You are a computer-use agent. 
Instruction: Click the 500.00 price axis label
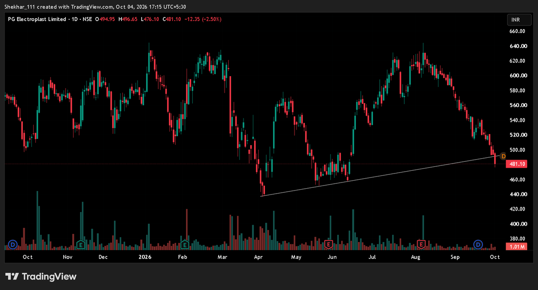click(x=517, y=150)
